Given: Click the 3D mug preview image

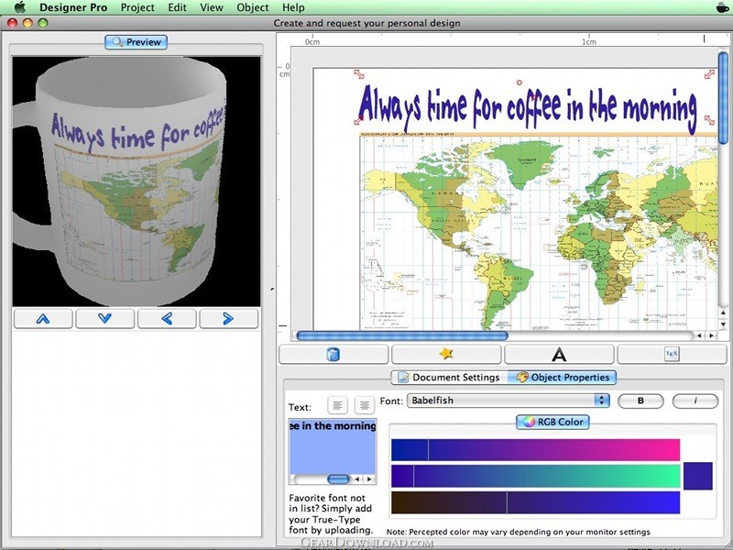Looking at the screenshot, I should [x=136, y=181].
